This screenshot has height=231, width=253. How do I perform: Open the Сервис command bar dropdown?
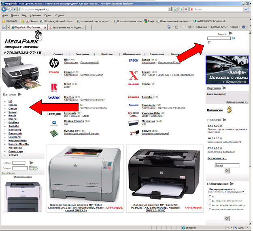pos(235,27)
